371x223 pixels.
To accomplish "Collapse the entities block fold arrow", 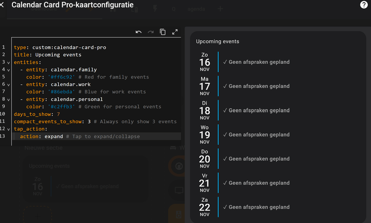I will pos(8,62).
